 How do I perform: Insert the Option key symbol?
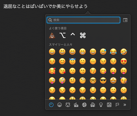pyautogui.click(x=62, y=35)
